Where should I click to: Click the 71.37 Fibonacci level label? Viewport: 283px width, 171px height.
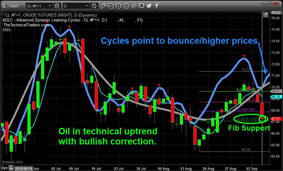tap(246, 69)
